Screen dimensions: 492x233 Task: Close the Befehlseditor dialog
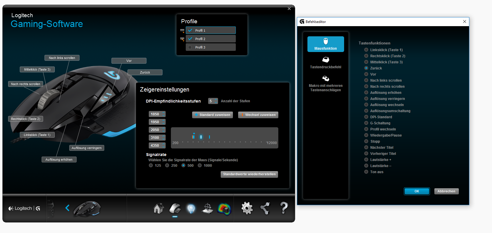tap(464, 21)
